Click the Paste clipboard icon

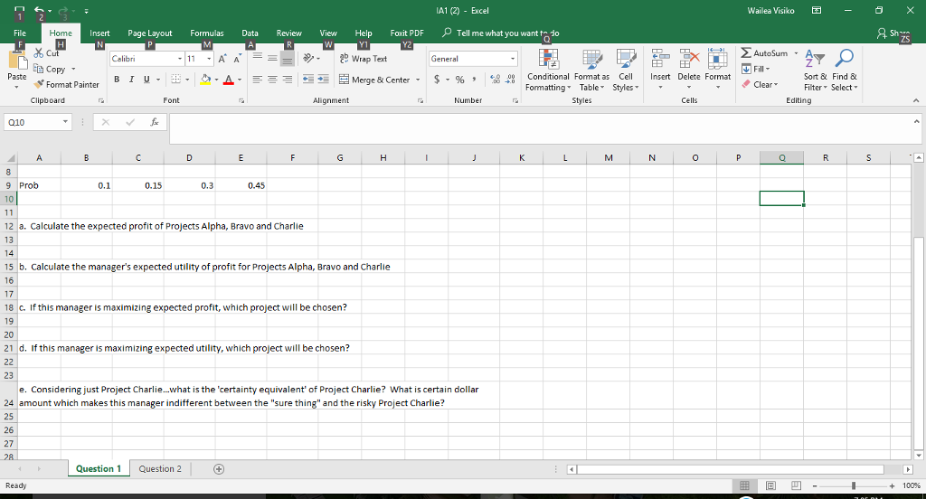pyautogui.click(x=16, y=61)
